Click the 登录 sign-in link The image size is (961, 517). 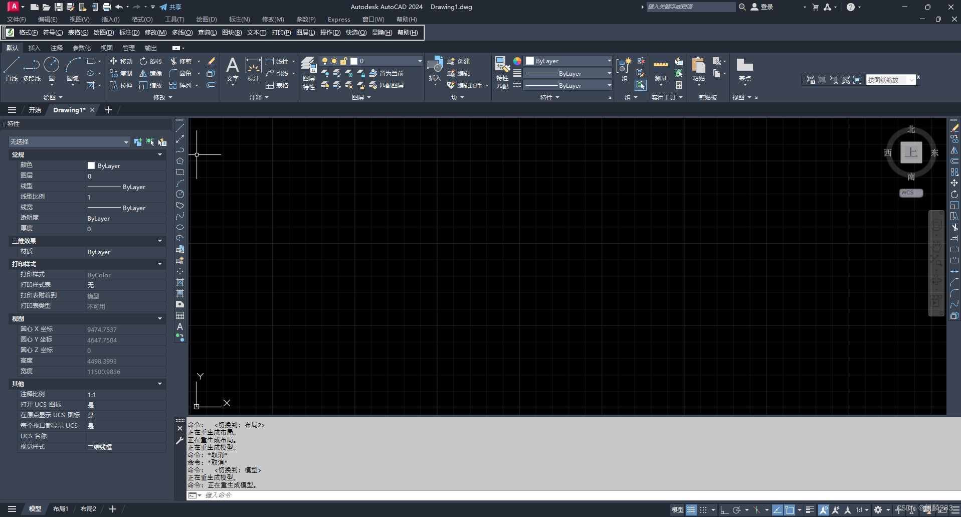[762, 7]
